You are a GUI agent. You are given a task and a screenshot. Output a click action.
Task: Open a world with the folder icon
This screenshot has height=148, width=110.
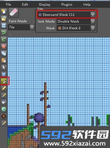[4, 18]
